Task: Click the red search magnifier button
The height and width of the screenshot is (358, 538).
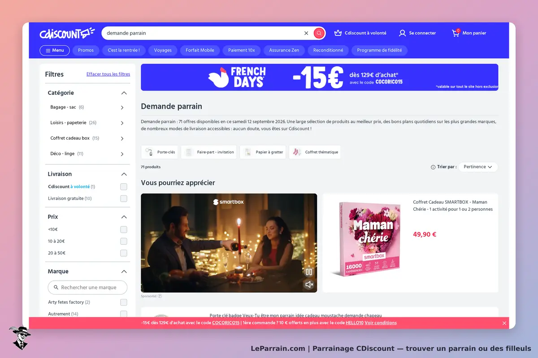Action: point(319,33)
